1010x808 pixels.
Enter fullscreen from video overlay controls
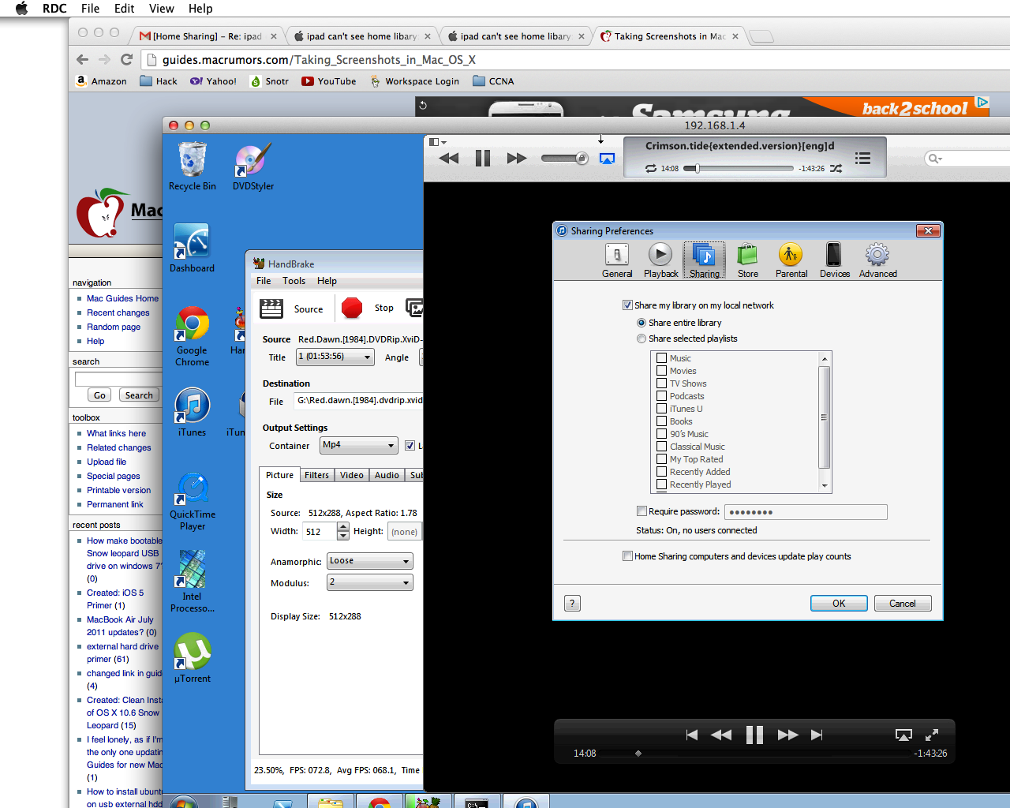[932, 735]
